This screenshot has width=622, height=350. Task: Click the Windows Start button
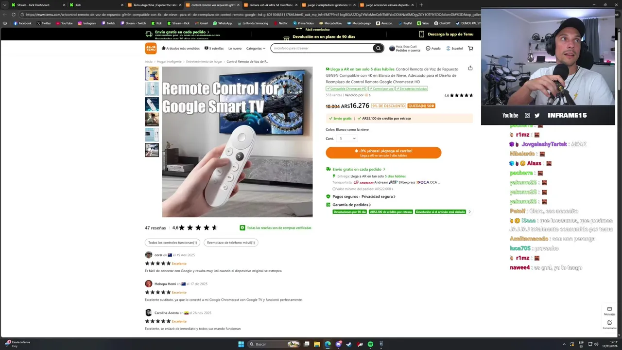coord(241,344)
